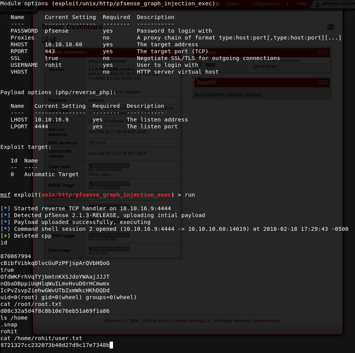This screenshot has width=355, height=353.
Task: Minimize the Interfaces widget
Action: (320, 52)
